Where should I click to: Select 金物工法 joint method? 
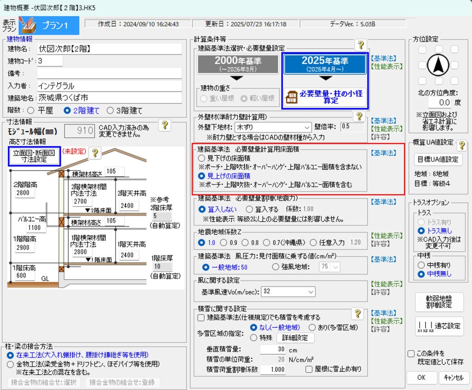pyautogui.click(x=10, y=364)
